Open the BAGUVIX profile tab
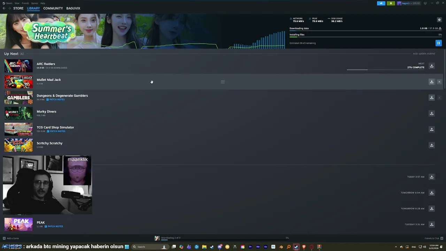Screen dimensions: 446x251 click(73, 8)
